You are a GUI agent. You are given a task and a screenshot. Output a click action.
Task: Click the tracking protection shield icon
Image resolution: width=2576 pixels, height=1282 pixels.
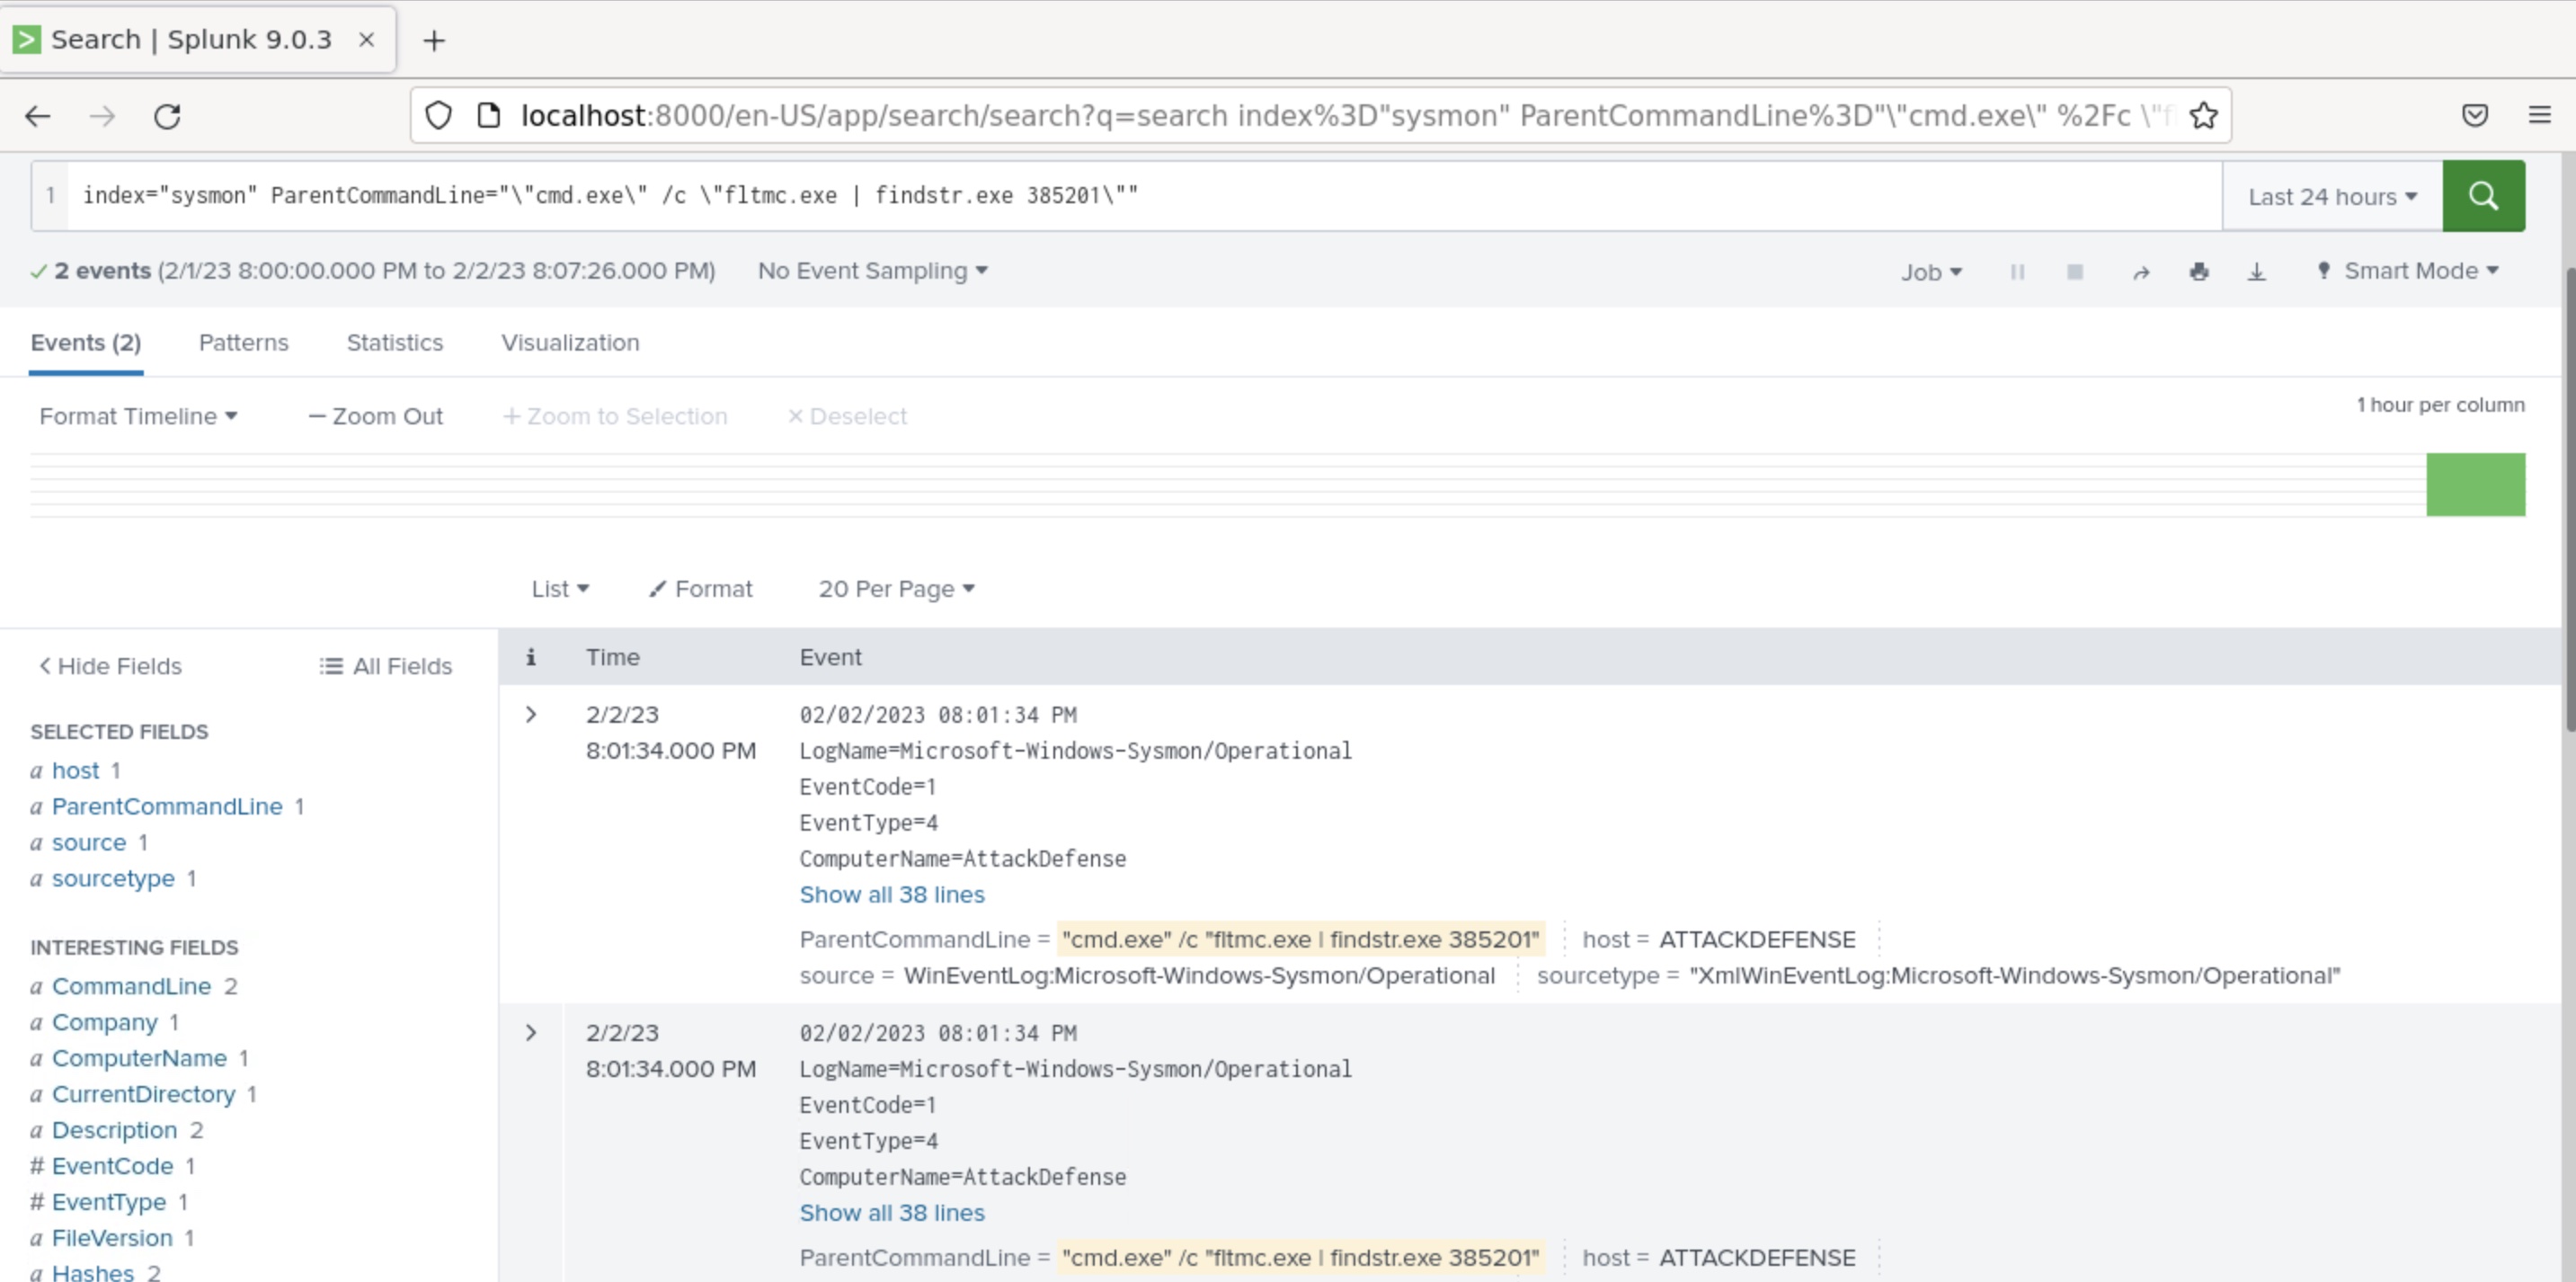[x=438, y=116]
